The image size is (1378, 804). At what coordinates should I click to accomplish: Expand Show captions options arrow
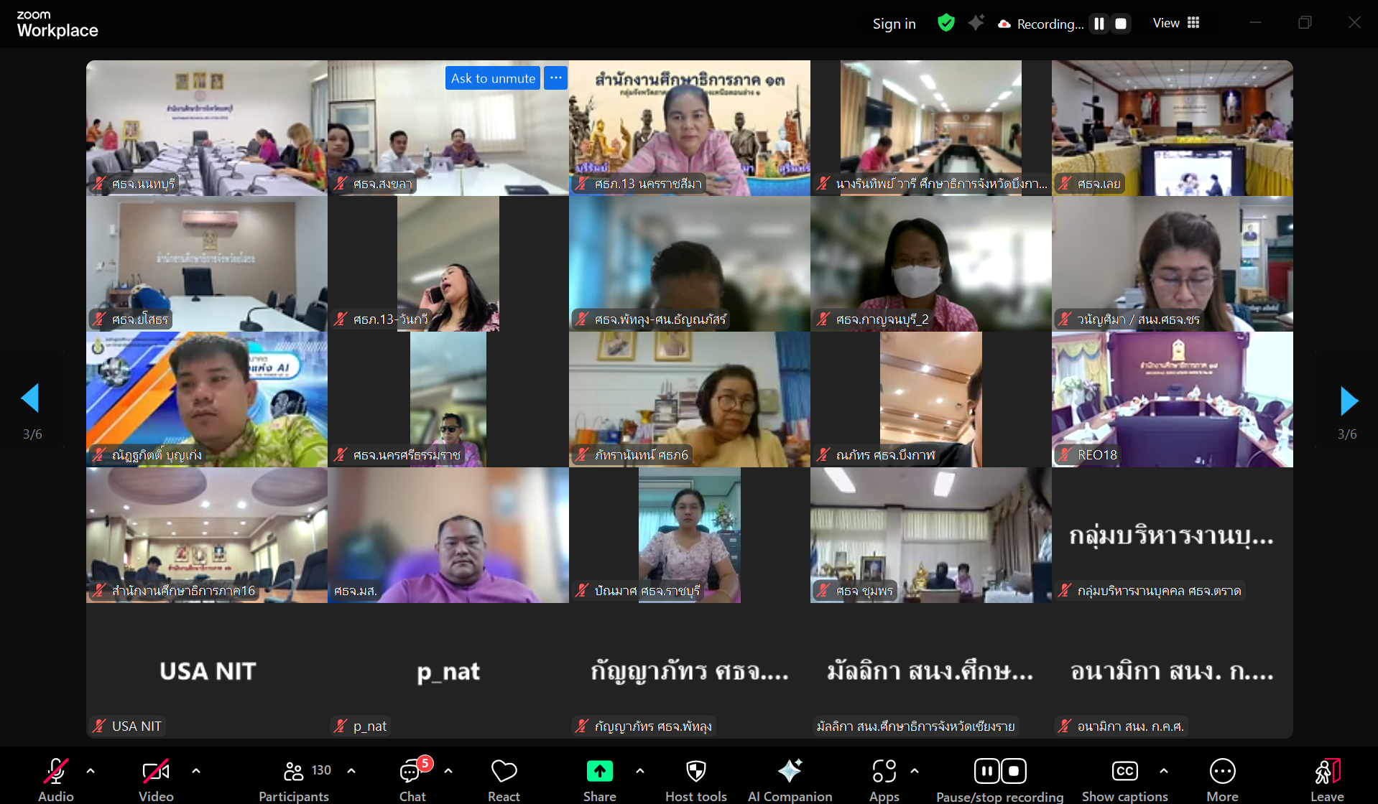point(1164,771)
